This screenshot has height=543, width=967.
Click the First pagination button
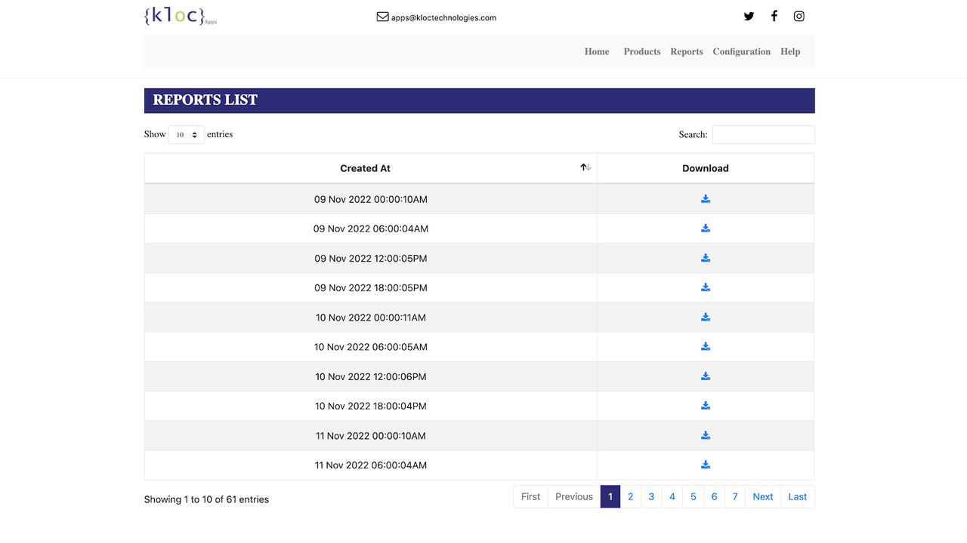click(531, 496)
